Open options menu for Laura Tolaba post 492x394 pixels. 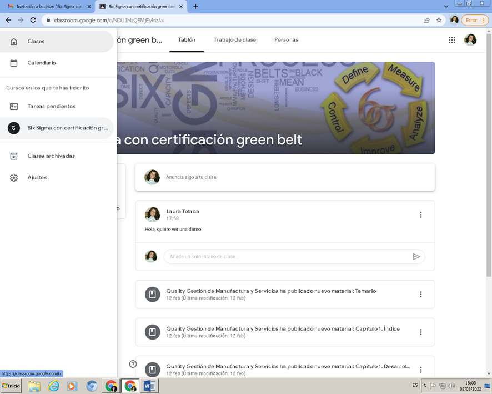[421, 215]
